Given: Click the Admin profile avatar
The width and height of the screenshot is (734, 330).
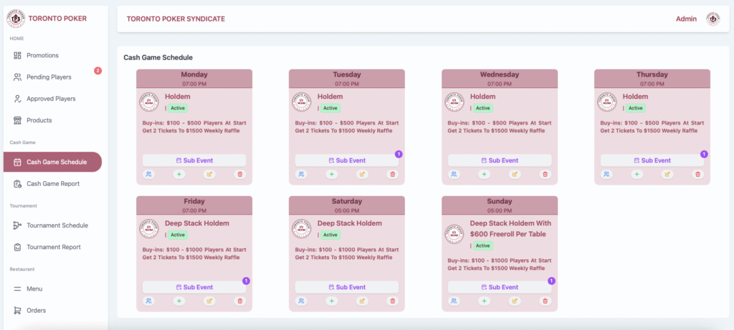Looking at the screenshot, I should pyautogui.click(x=712, y=19).
